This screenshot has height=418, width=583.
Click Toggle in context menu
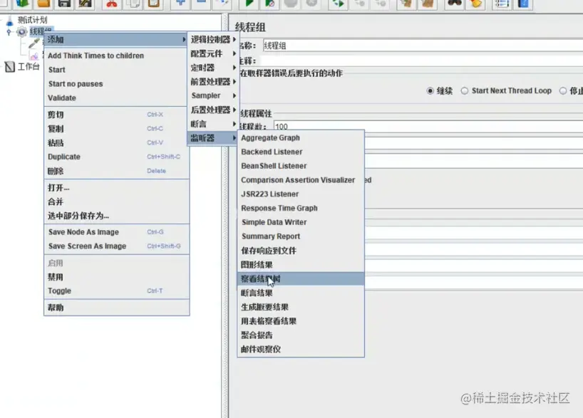coord(116,291)
